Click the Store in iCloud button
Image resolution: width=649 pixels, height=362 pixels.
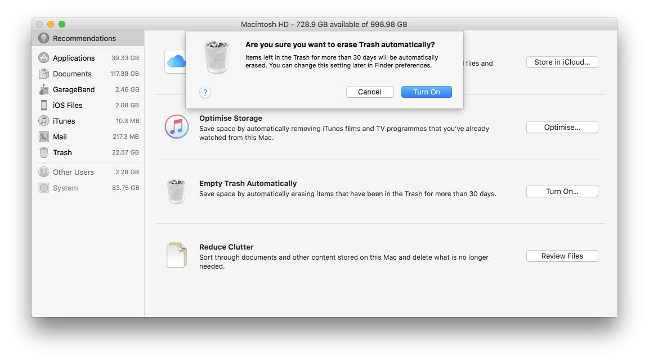click(562, 62)
